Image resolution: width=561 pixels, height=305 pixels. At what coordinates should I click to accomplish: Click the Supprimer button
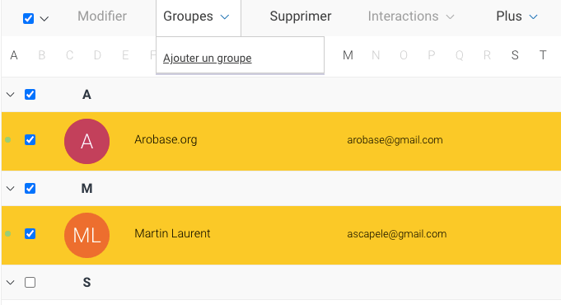coord(301,16)
